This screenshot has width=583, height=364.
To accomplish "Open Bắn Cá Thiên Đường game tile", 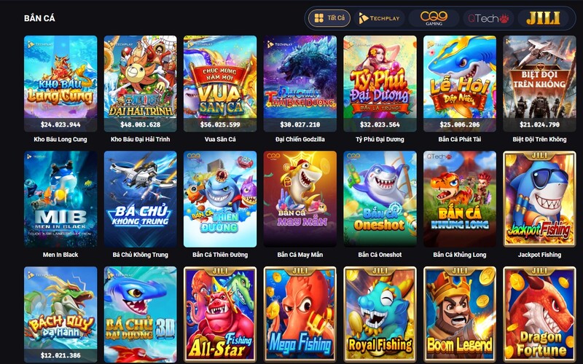I will [220, 199].
